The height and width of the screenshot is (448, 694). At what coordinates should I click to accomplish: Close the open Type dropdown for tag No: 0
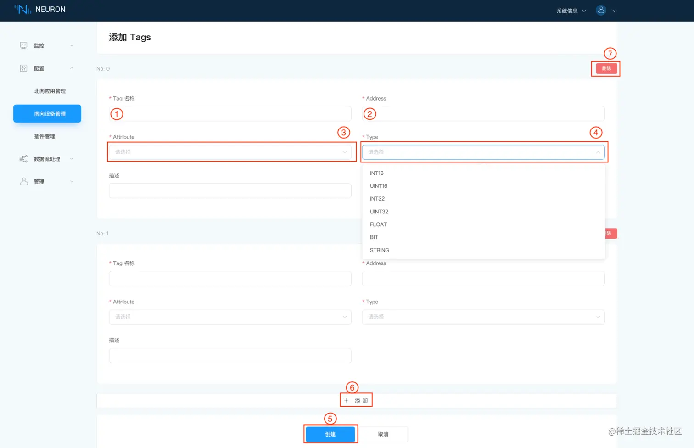coord(483,152)
